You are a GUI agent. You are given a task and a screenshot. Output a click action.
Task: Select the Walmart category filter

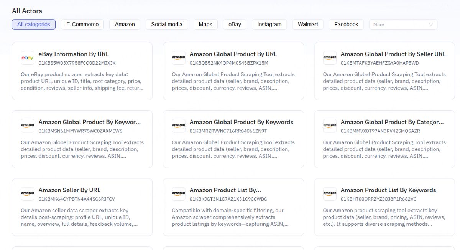[308, 25]
